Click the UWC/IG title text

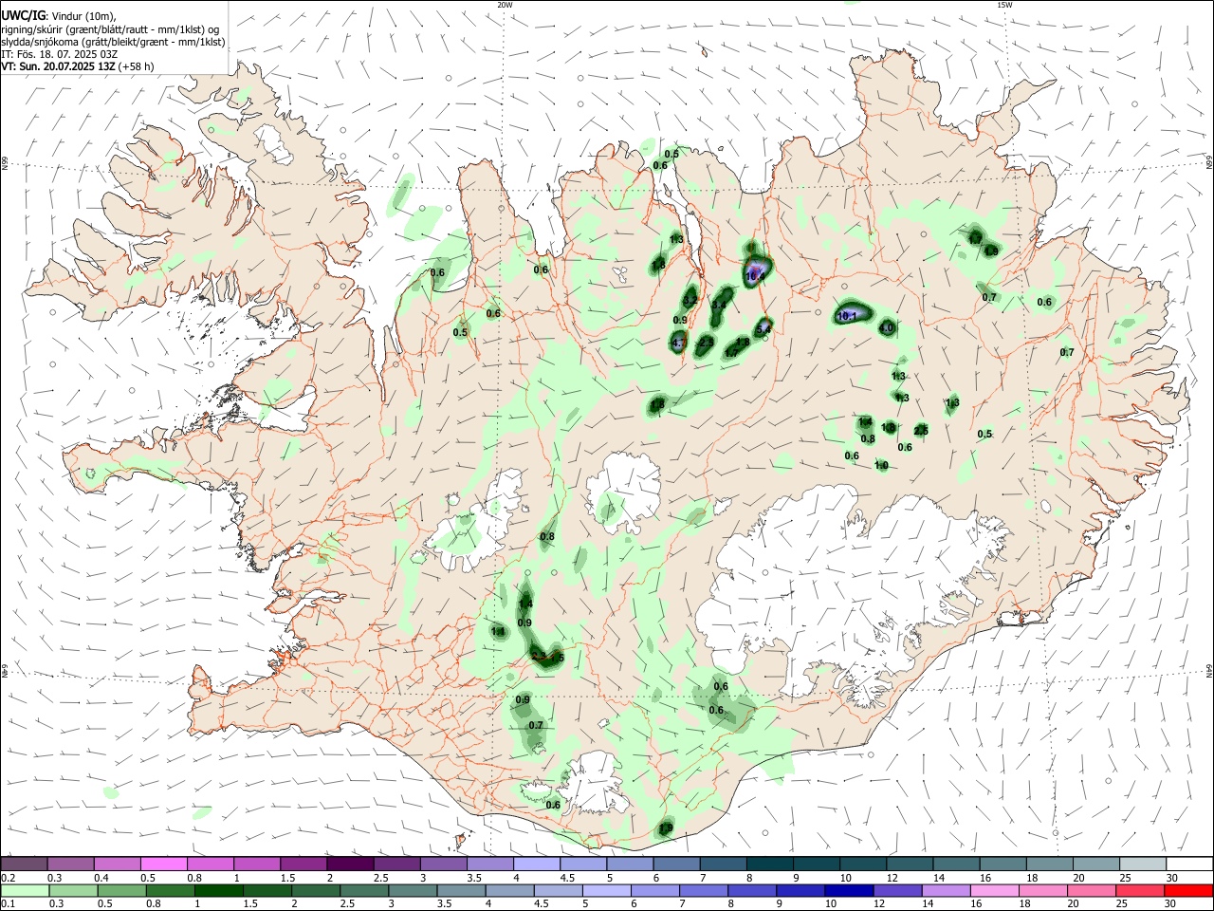pos(23,15)
